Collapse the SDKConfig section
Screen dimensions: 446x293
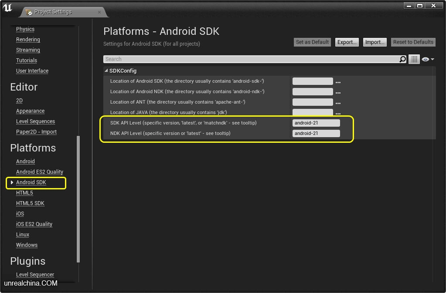(106, 71)
